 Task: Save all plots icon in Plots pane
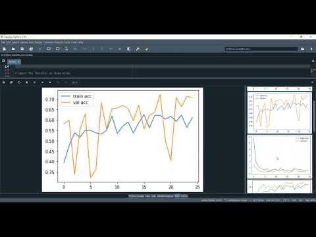(11, 82)
